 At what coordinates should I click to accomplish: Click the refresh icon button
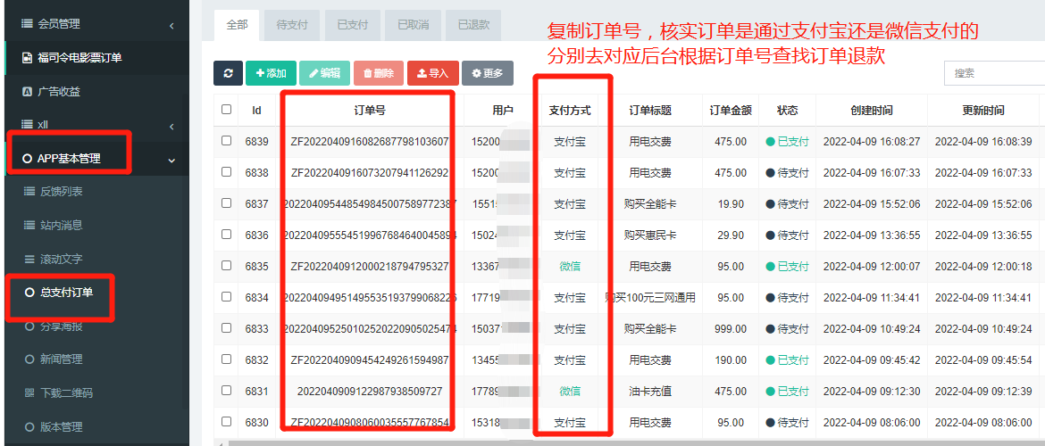228,73
